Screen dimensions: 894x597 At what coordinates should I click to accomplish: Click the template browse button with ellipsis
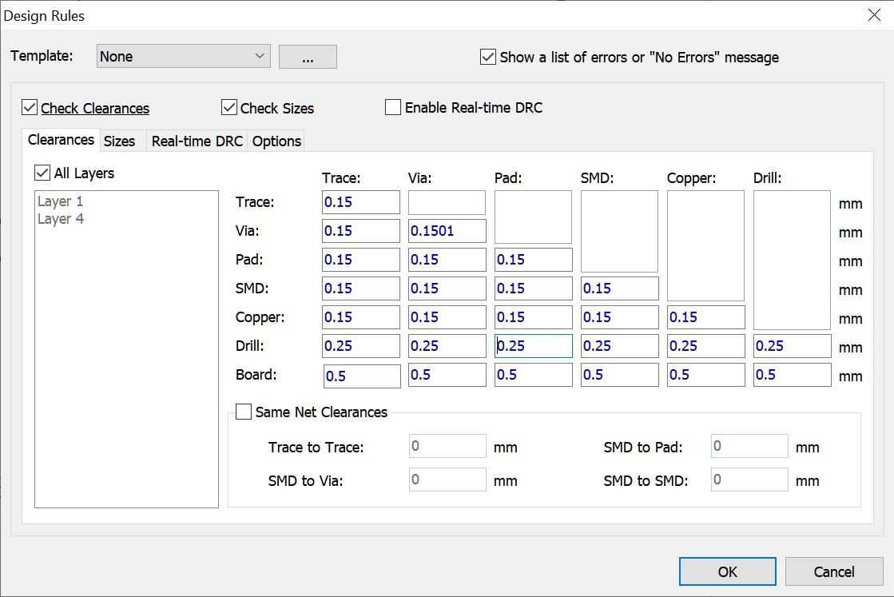coord(308,57)
